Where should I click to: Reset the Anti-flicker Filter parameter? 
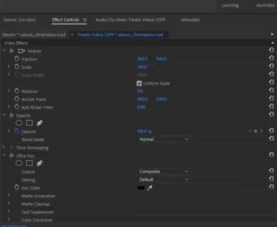pos(271,106)
